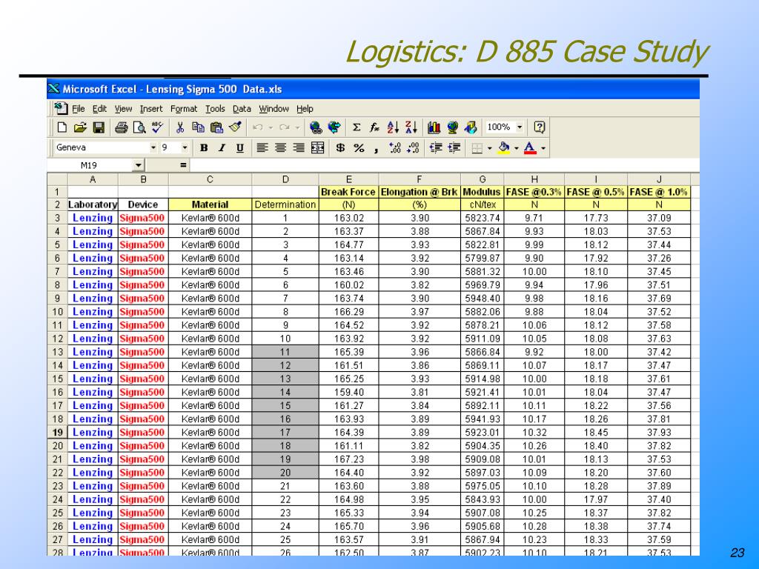Sort ascending with the A-Z icon
759x569 pixels.
click(x=393, y=127)
